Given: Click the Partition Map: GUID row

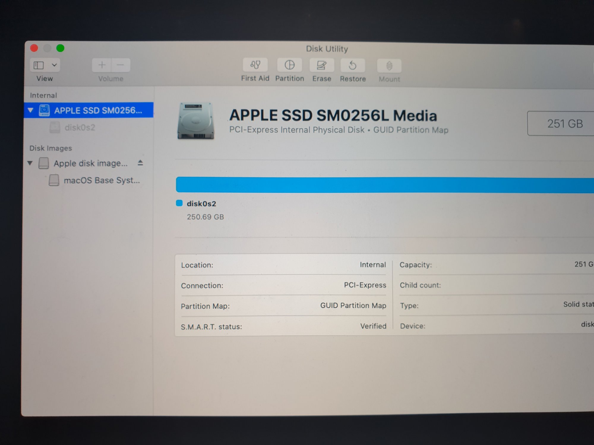Looking at the screenshot, I should pyautogui.click(x=284, y=306).
